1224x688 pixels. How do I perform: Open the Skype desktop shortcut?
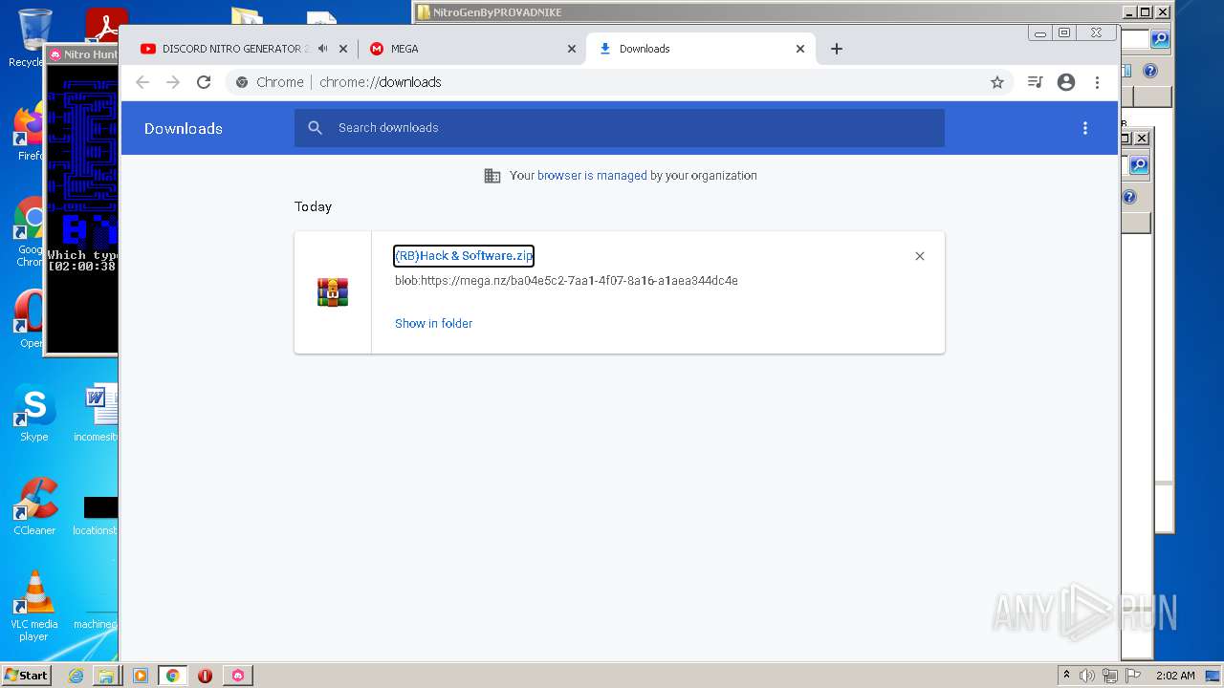33,414
